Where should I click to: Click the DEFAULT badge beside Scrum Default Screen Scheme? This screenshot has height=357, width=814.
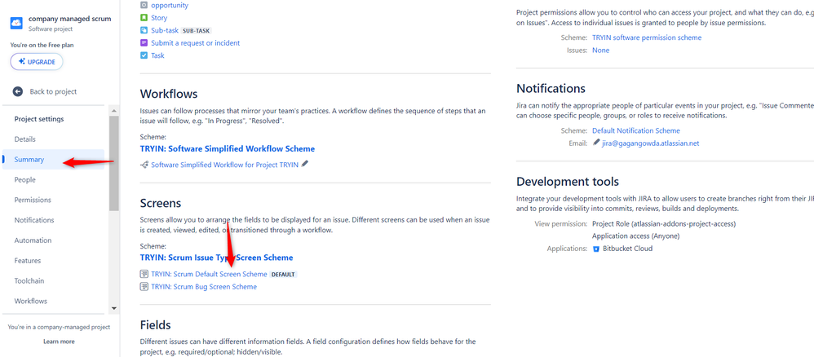pos(283,275)
